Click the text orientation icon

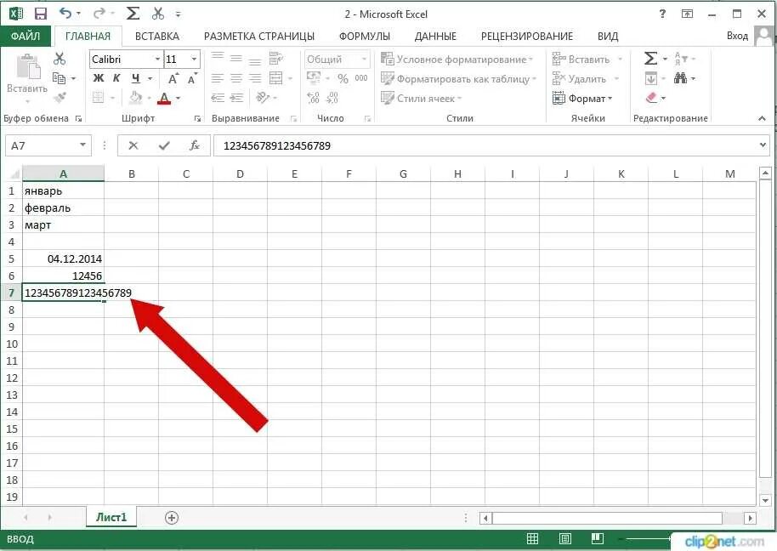[263, 98]
